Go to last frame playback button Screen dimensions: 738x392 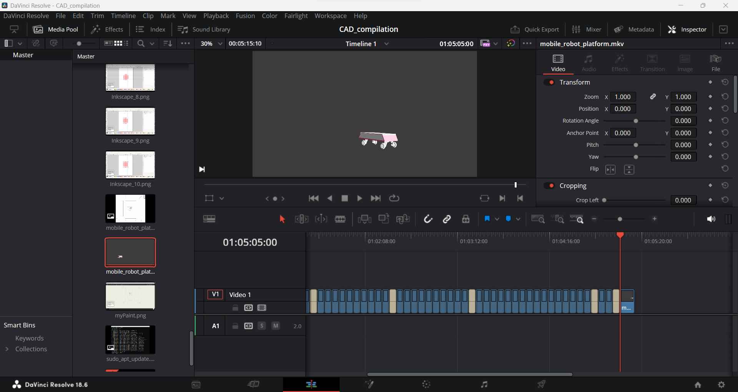[376, 198]
